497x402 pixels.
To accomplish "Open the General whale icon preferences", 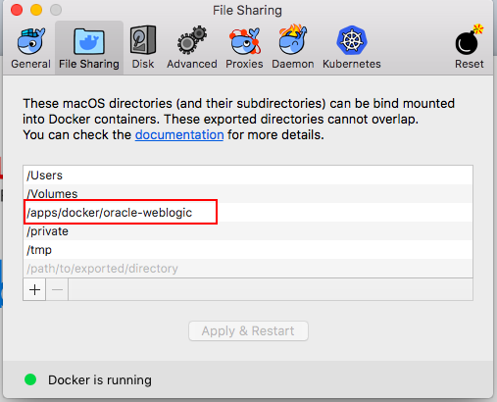I will point(30,41).
